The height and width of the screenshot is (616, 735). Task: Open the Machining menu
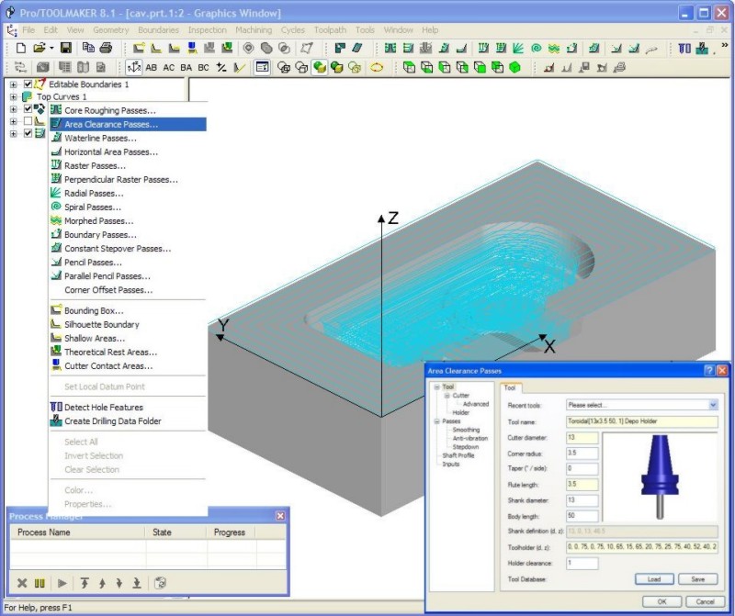254,30
